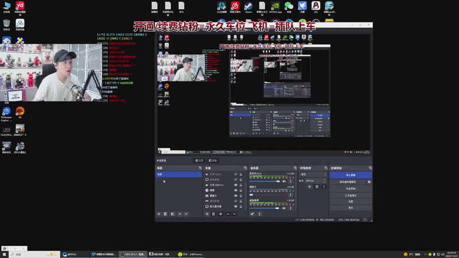
Task: Open the Windows Start menu
Action: point(4,254)
